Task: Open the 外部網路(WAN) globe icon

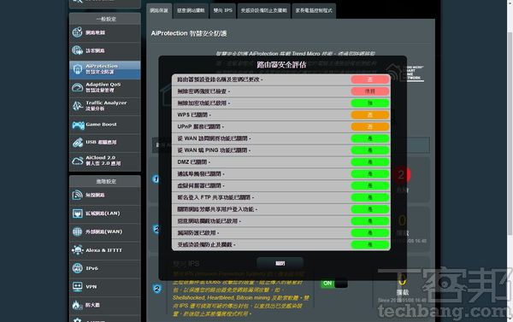Action: 78,231
